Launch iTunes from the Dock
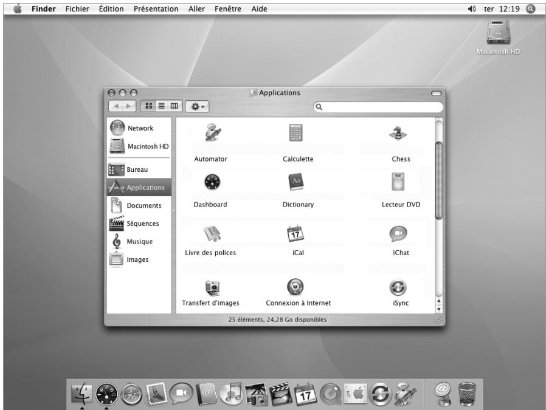The image size is (546, 410). pyautogui.click(x=231, y=394)
